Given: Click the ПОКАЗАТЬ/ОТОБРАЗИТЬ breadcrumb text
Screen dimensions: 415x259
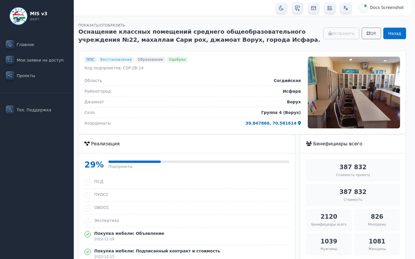Looking at the screenshot, I should coord(102,25).
